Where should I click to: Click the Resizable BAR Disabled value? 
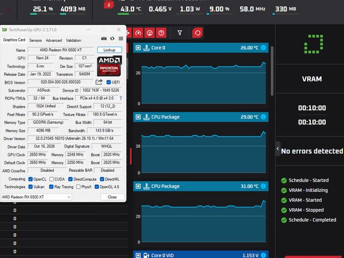click(108, 170)
